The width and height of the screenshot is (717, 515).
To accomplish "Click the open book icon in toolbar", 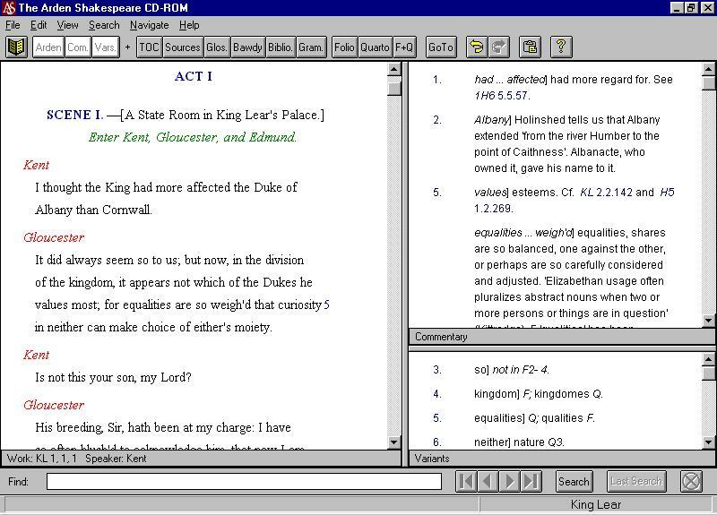I will click(x=17, y=47).
